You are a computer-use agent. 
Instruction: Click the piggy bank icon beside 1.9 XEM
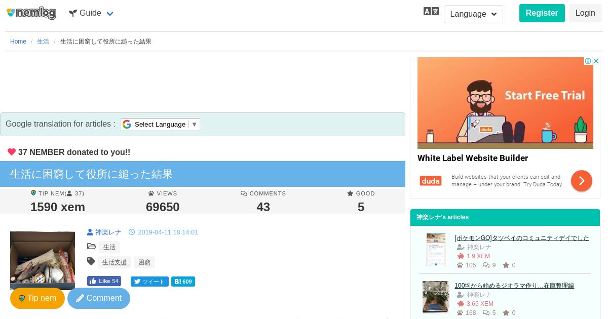(461, 256)
